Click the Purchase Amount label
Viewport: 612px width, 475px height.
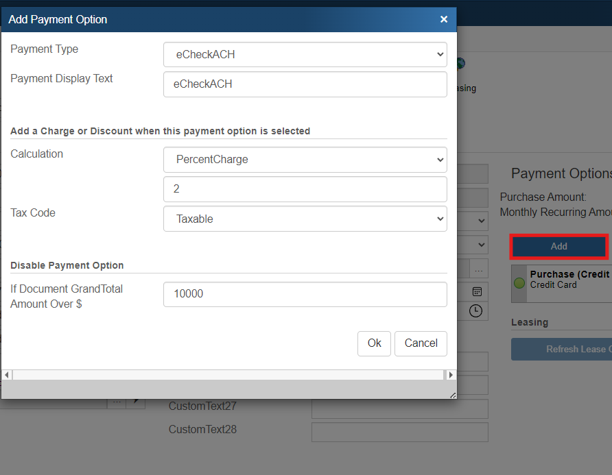click(x=543, y=197)
